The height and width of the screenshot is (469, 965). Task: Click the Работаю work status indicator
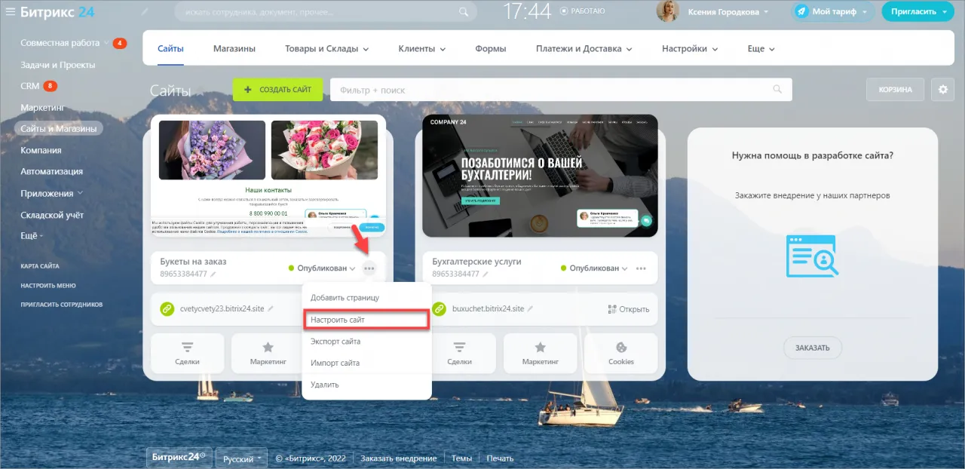coord(583,11)
